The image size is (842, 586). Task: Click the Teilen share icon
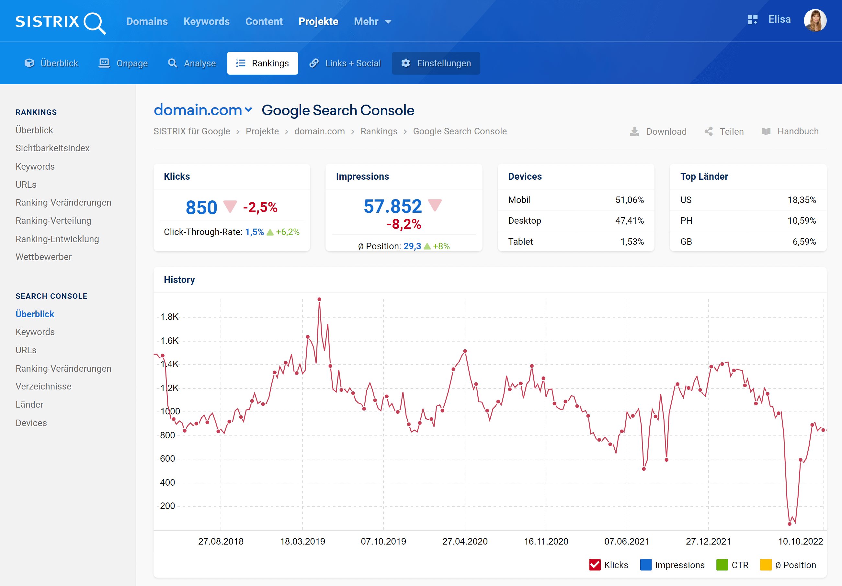709,131
